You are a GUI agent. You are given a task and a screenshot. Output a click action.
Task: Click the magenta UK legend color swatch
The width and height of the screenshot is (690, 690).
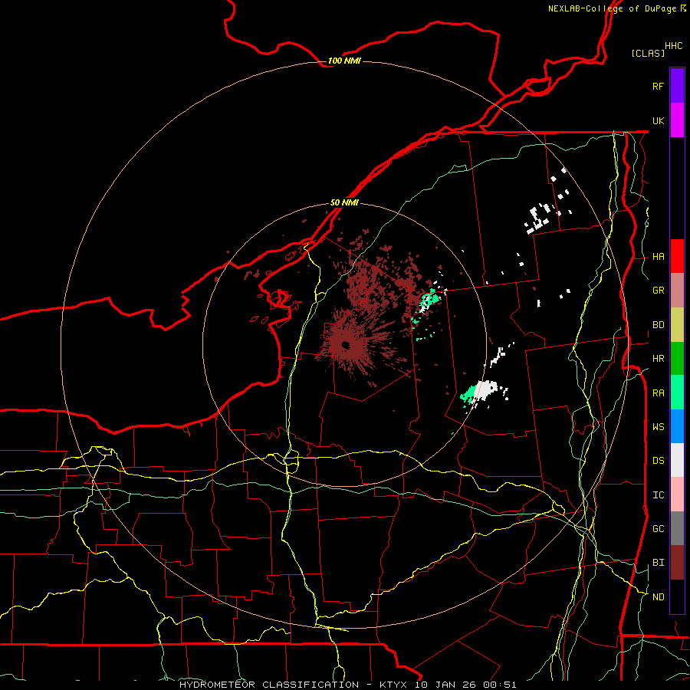[x=677, y=120]
